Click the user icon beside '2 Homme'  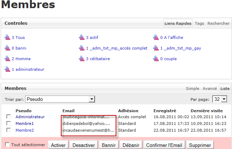pyautogui.click(x=7, y=59)
